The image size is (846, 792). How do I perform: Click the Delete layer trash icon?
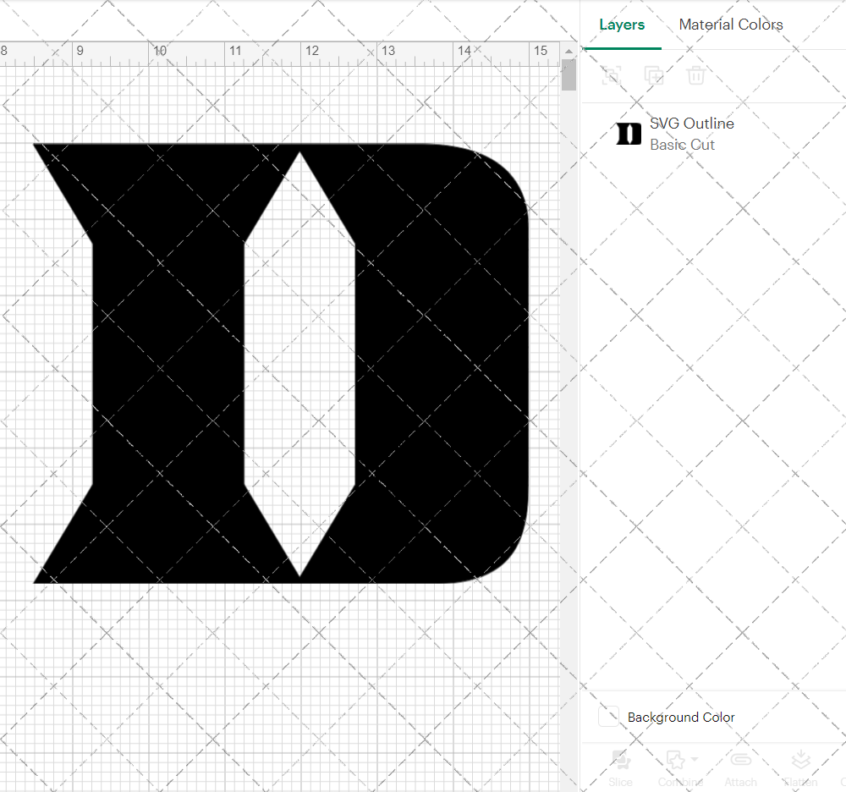click(696, 75)
